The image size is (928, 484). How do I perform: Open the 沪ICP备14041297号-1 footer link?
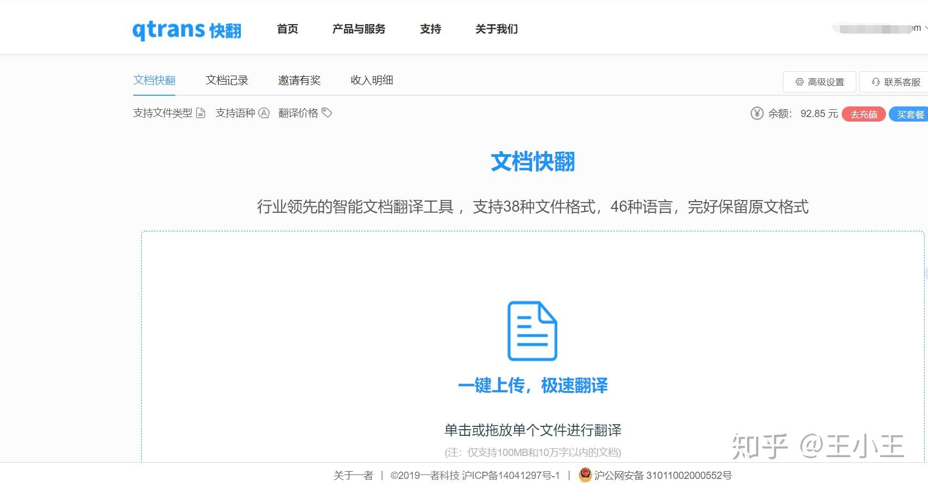pos(511,476)
